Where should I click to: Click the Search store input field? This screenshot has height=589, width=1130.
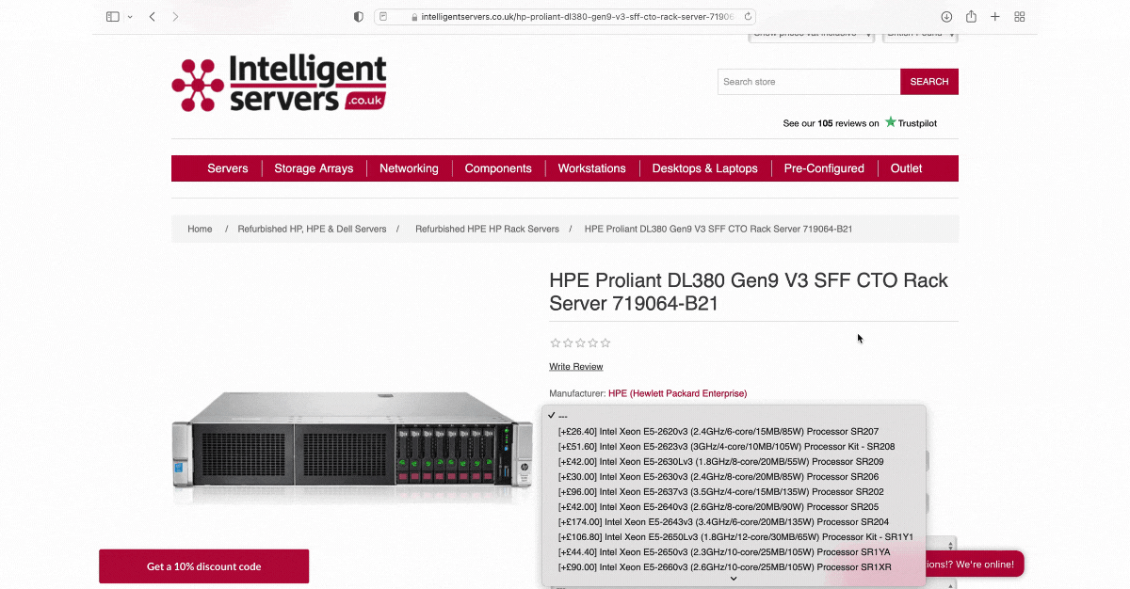pos(809,82)
